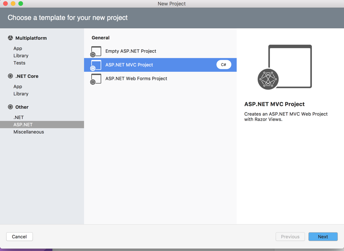This screenshot has height=251, width=344.
Task: Click the ASP.NET MVC Project description title
Action: click(275, 104)
